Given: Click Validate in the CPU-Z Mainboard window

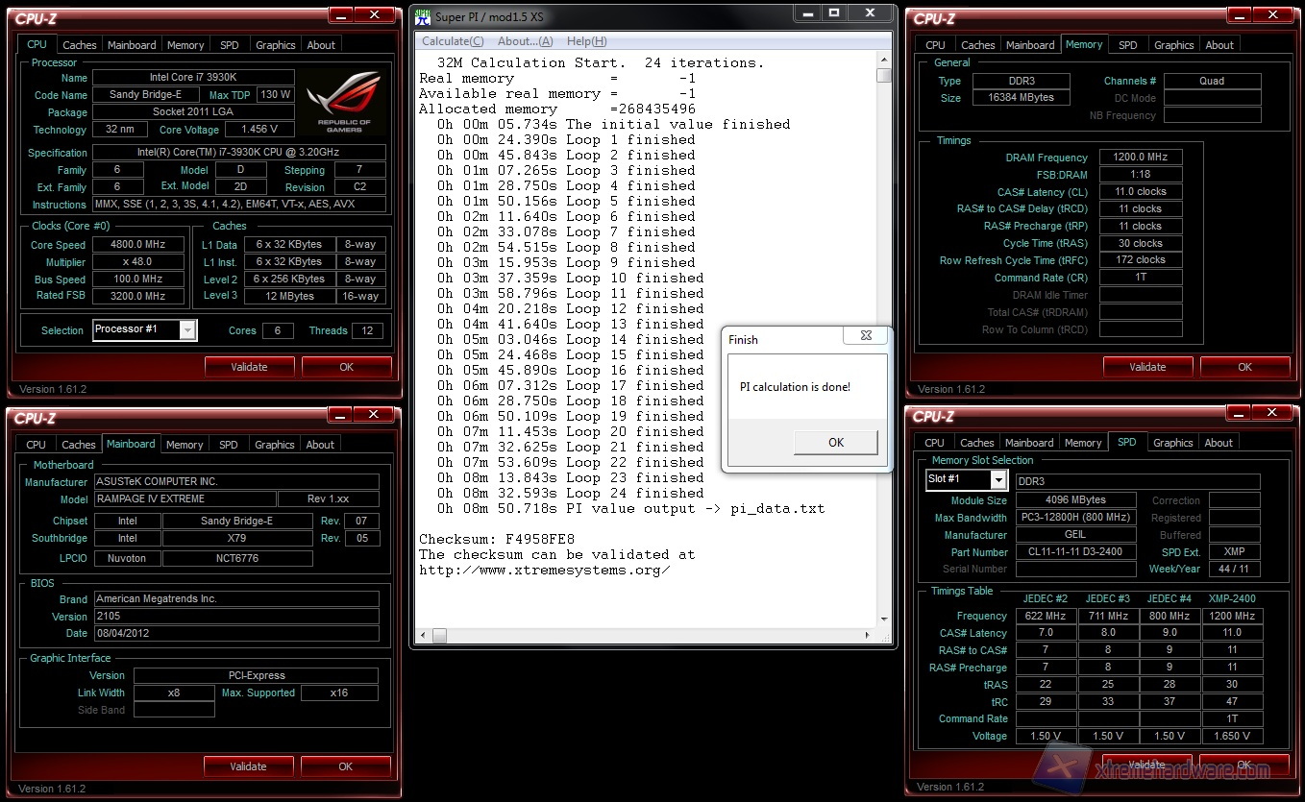Looking at the screenshot, I should pyautogui.click(x=248, y=766).
